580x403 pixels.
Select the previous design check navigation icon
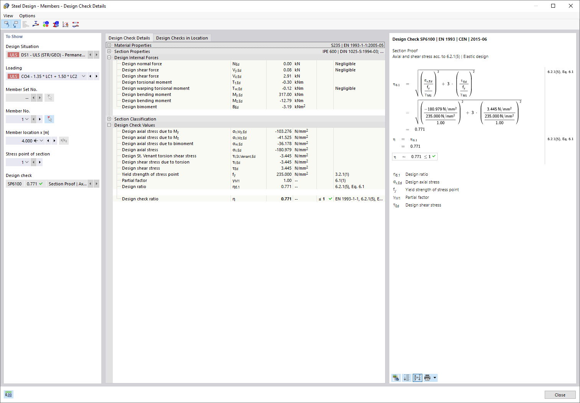(x=7, y=24)
